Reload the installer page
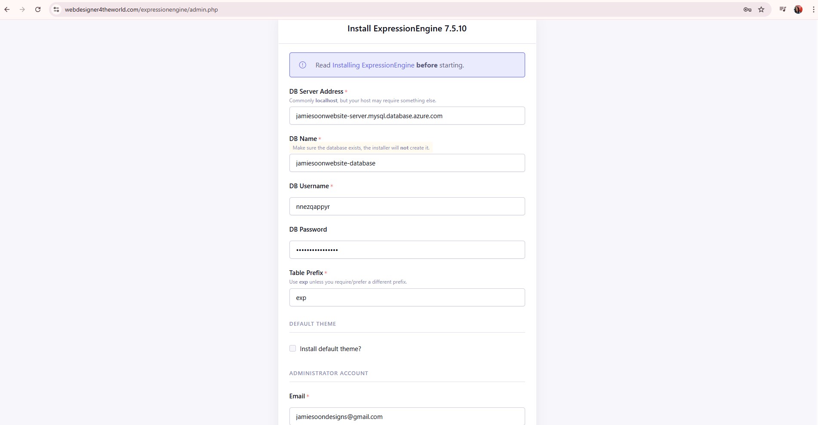 click(x=38, y=9)
